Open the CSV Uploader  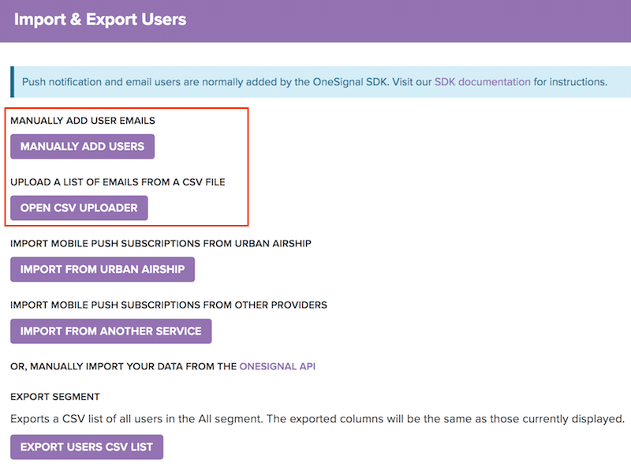coord(79,208)
